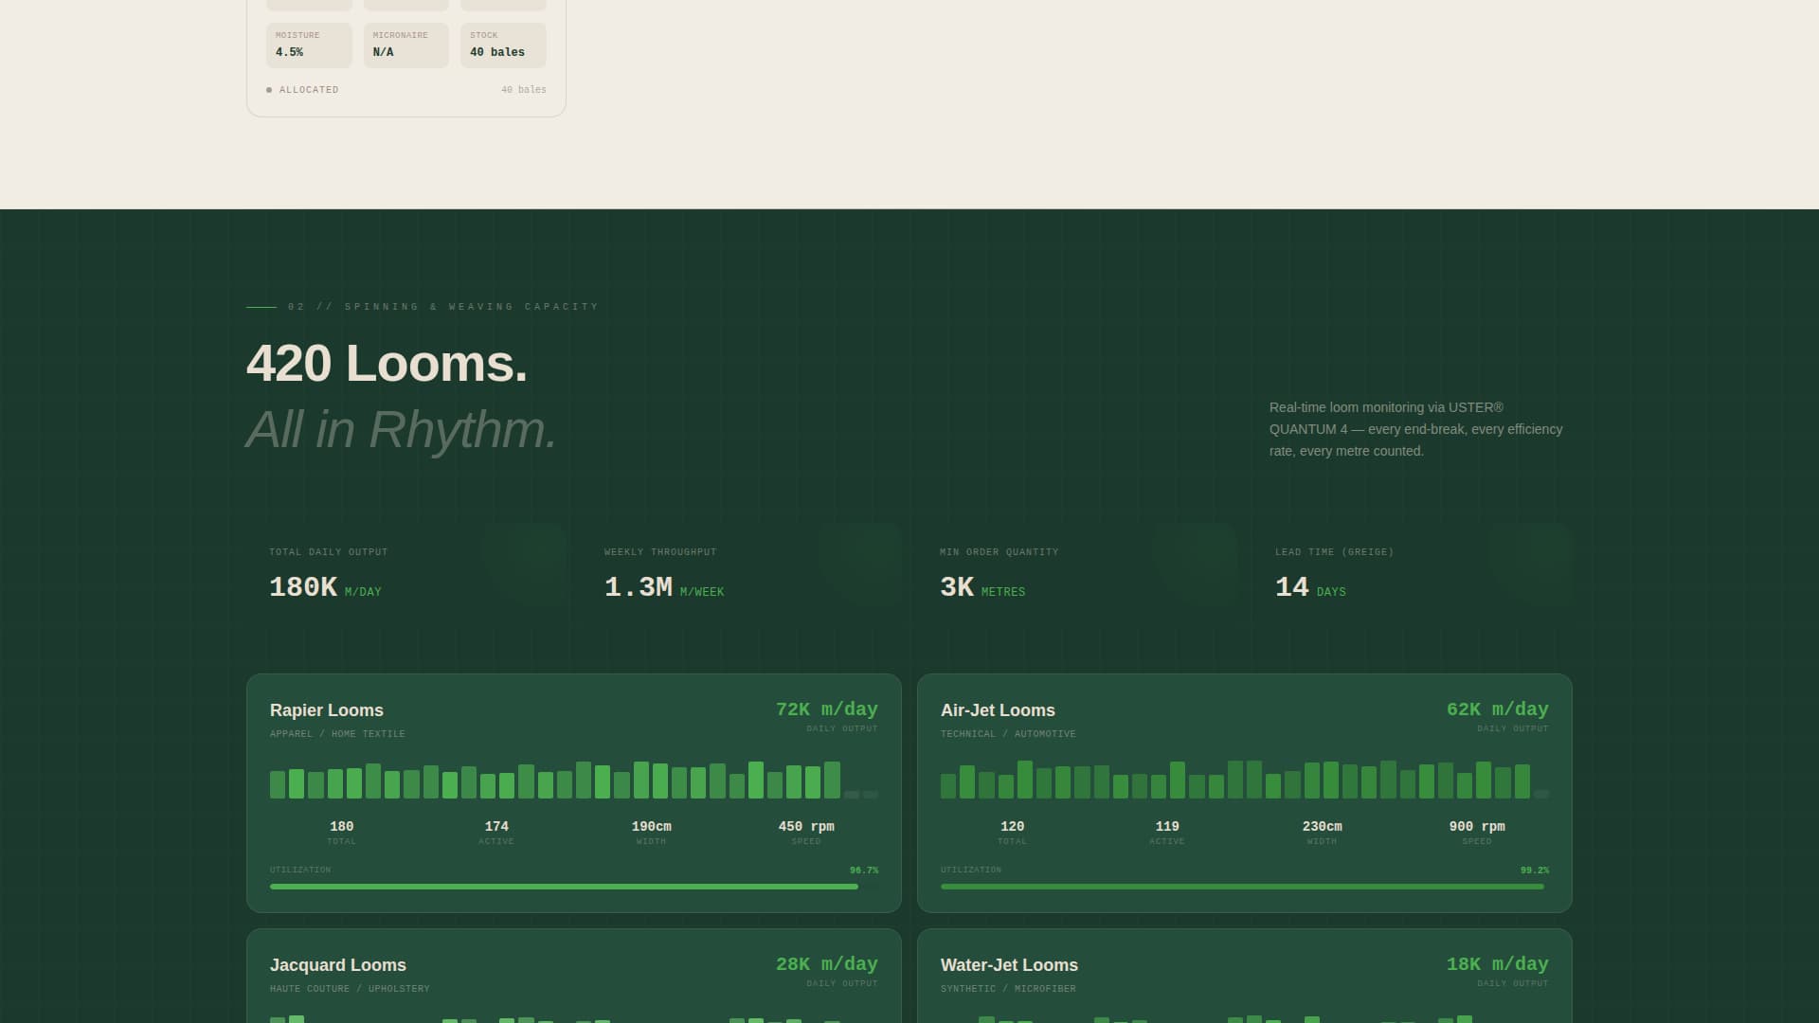Click the "All in Rhythm." subtitle

(400, 431)
